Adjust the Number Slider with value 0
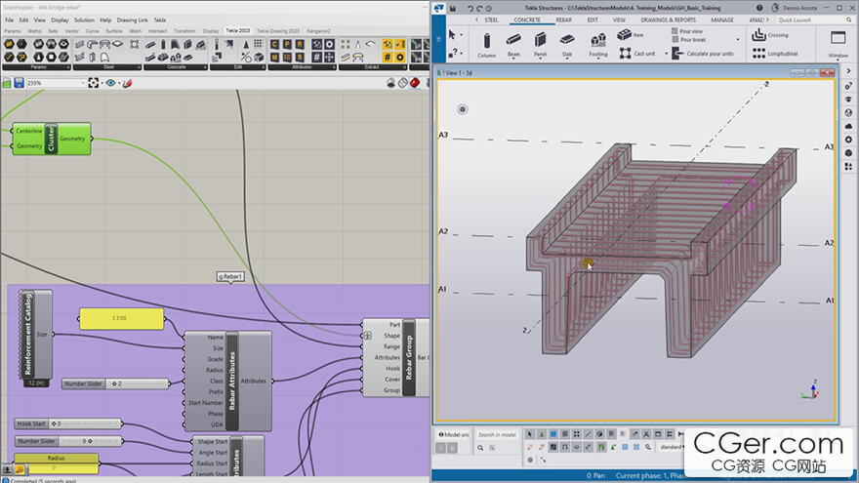Viewport: 859px width, 483px height. [68, 441]
